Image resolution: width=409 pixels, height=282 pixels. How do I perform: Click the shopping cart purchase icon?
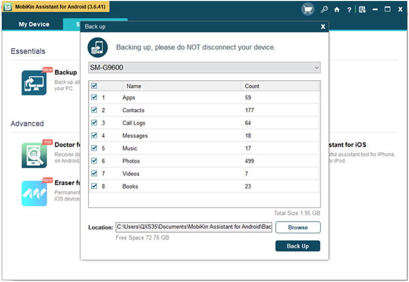click(x=308, y=9)
